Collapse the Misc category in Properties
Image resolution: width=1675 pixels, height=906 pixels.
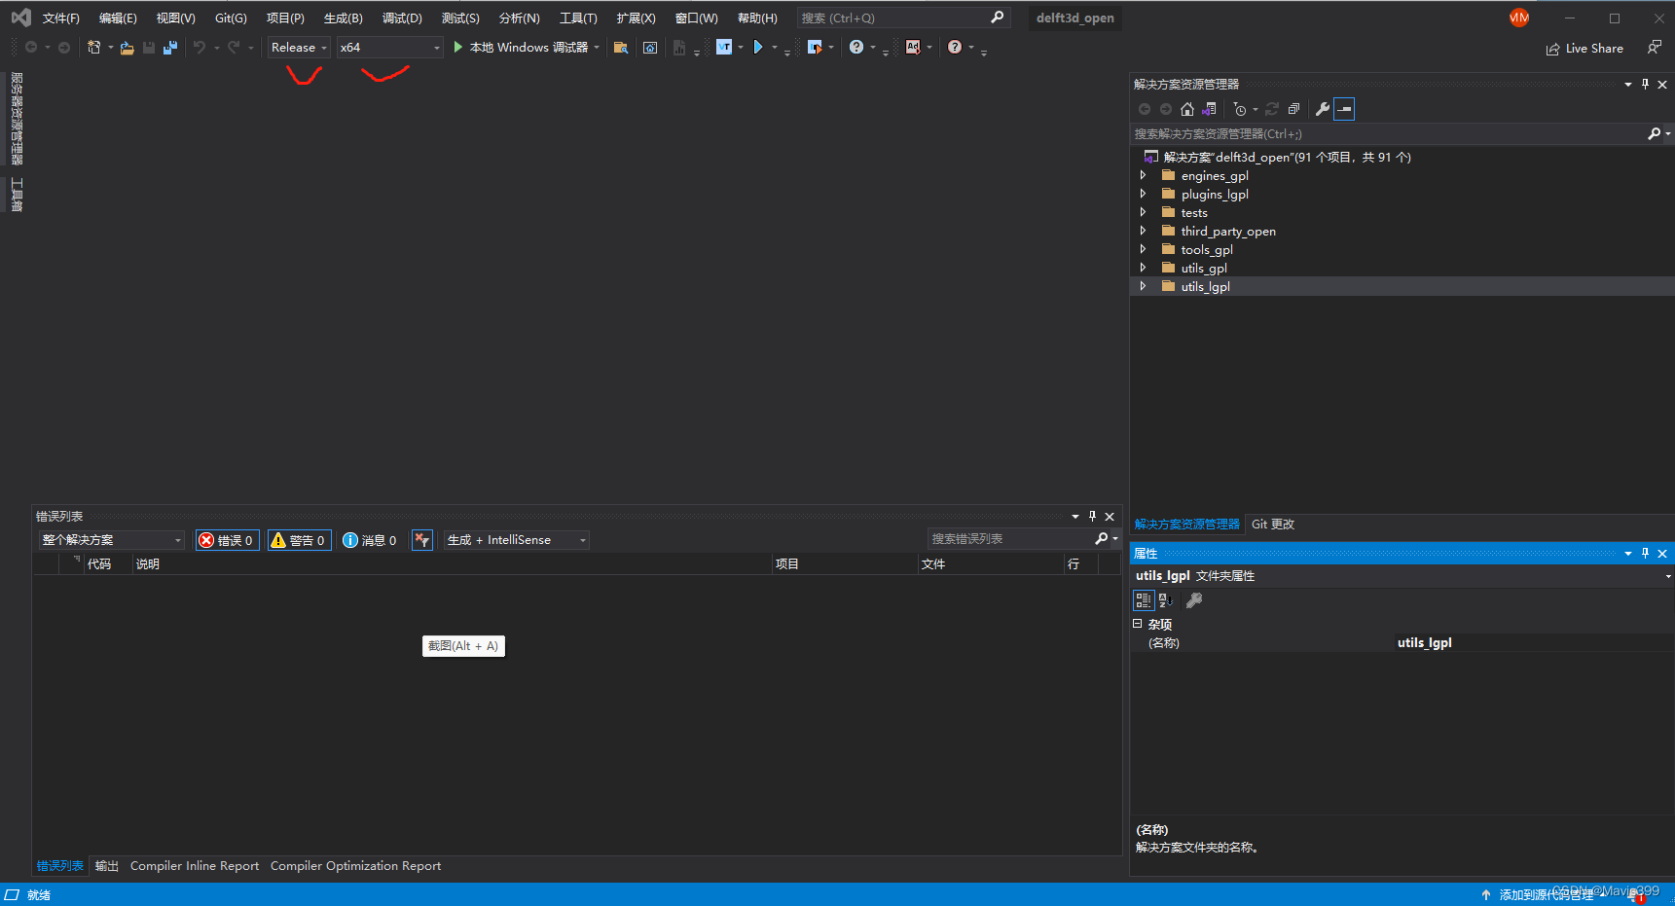(1138, 624)
